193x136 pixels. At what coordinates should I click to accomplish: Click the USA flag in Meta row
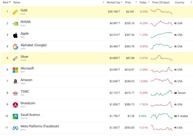[x=175, y=128]
